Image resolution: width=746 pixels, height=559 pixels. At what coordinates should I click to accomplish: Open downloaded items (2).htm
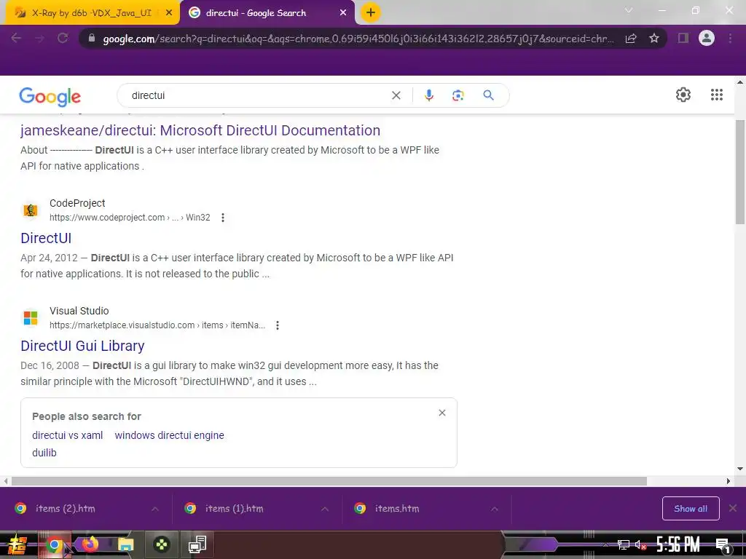[65, 509]
